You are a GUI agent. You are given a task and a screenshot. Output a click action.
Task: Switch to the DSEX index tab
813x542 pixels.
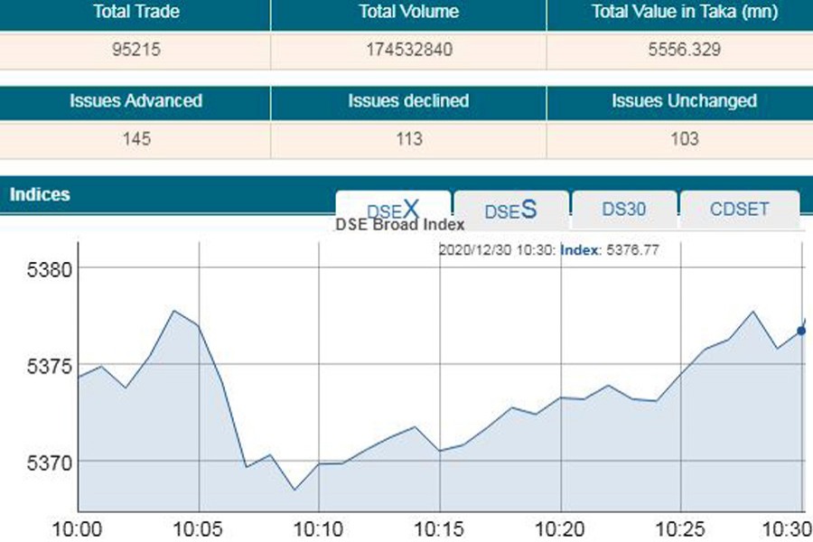pyautogui.click(x=393, y=209)
